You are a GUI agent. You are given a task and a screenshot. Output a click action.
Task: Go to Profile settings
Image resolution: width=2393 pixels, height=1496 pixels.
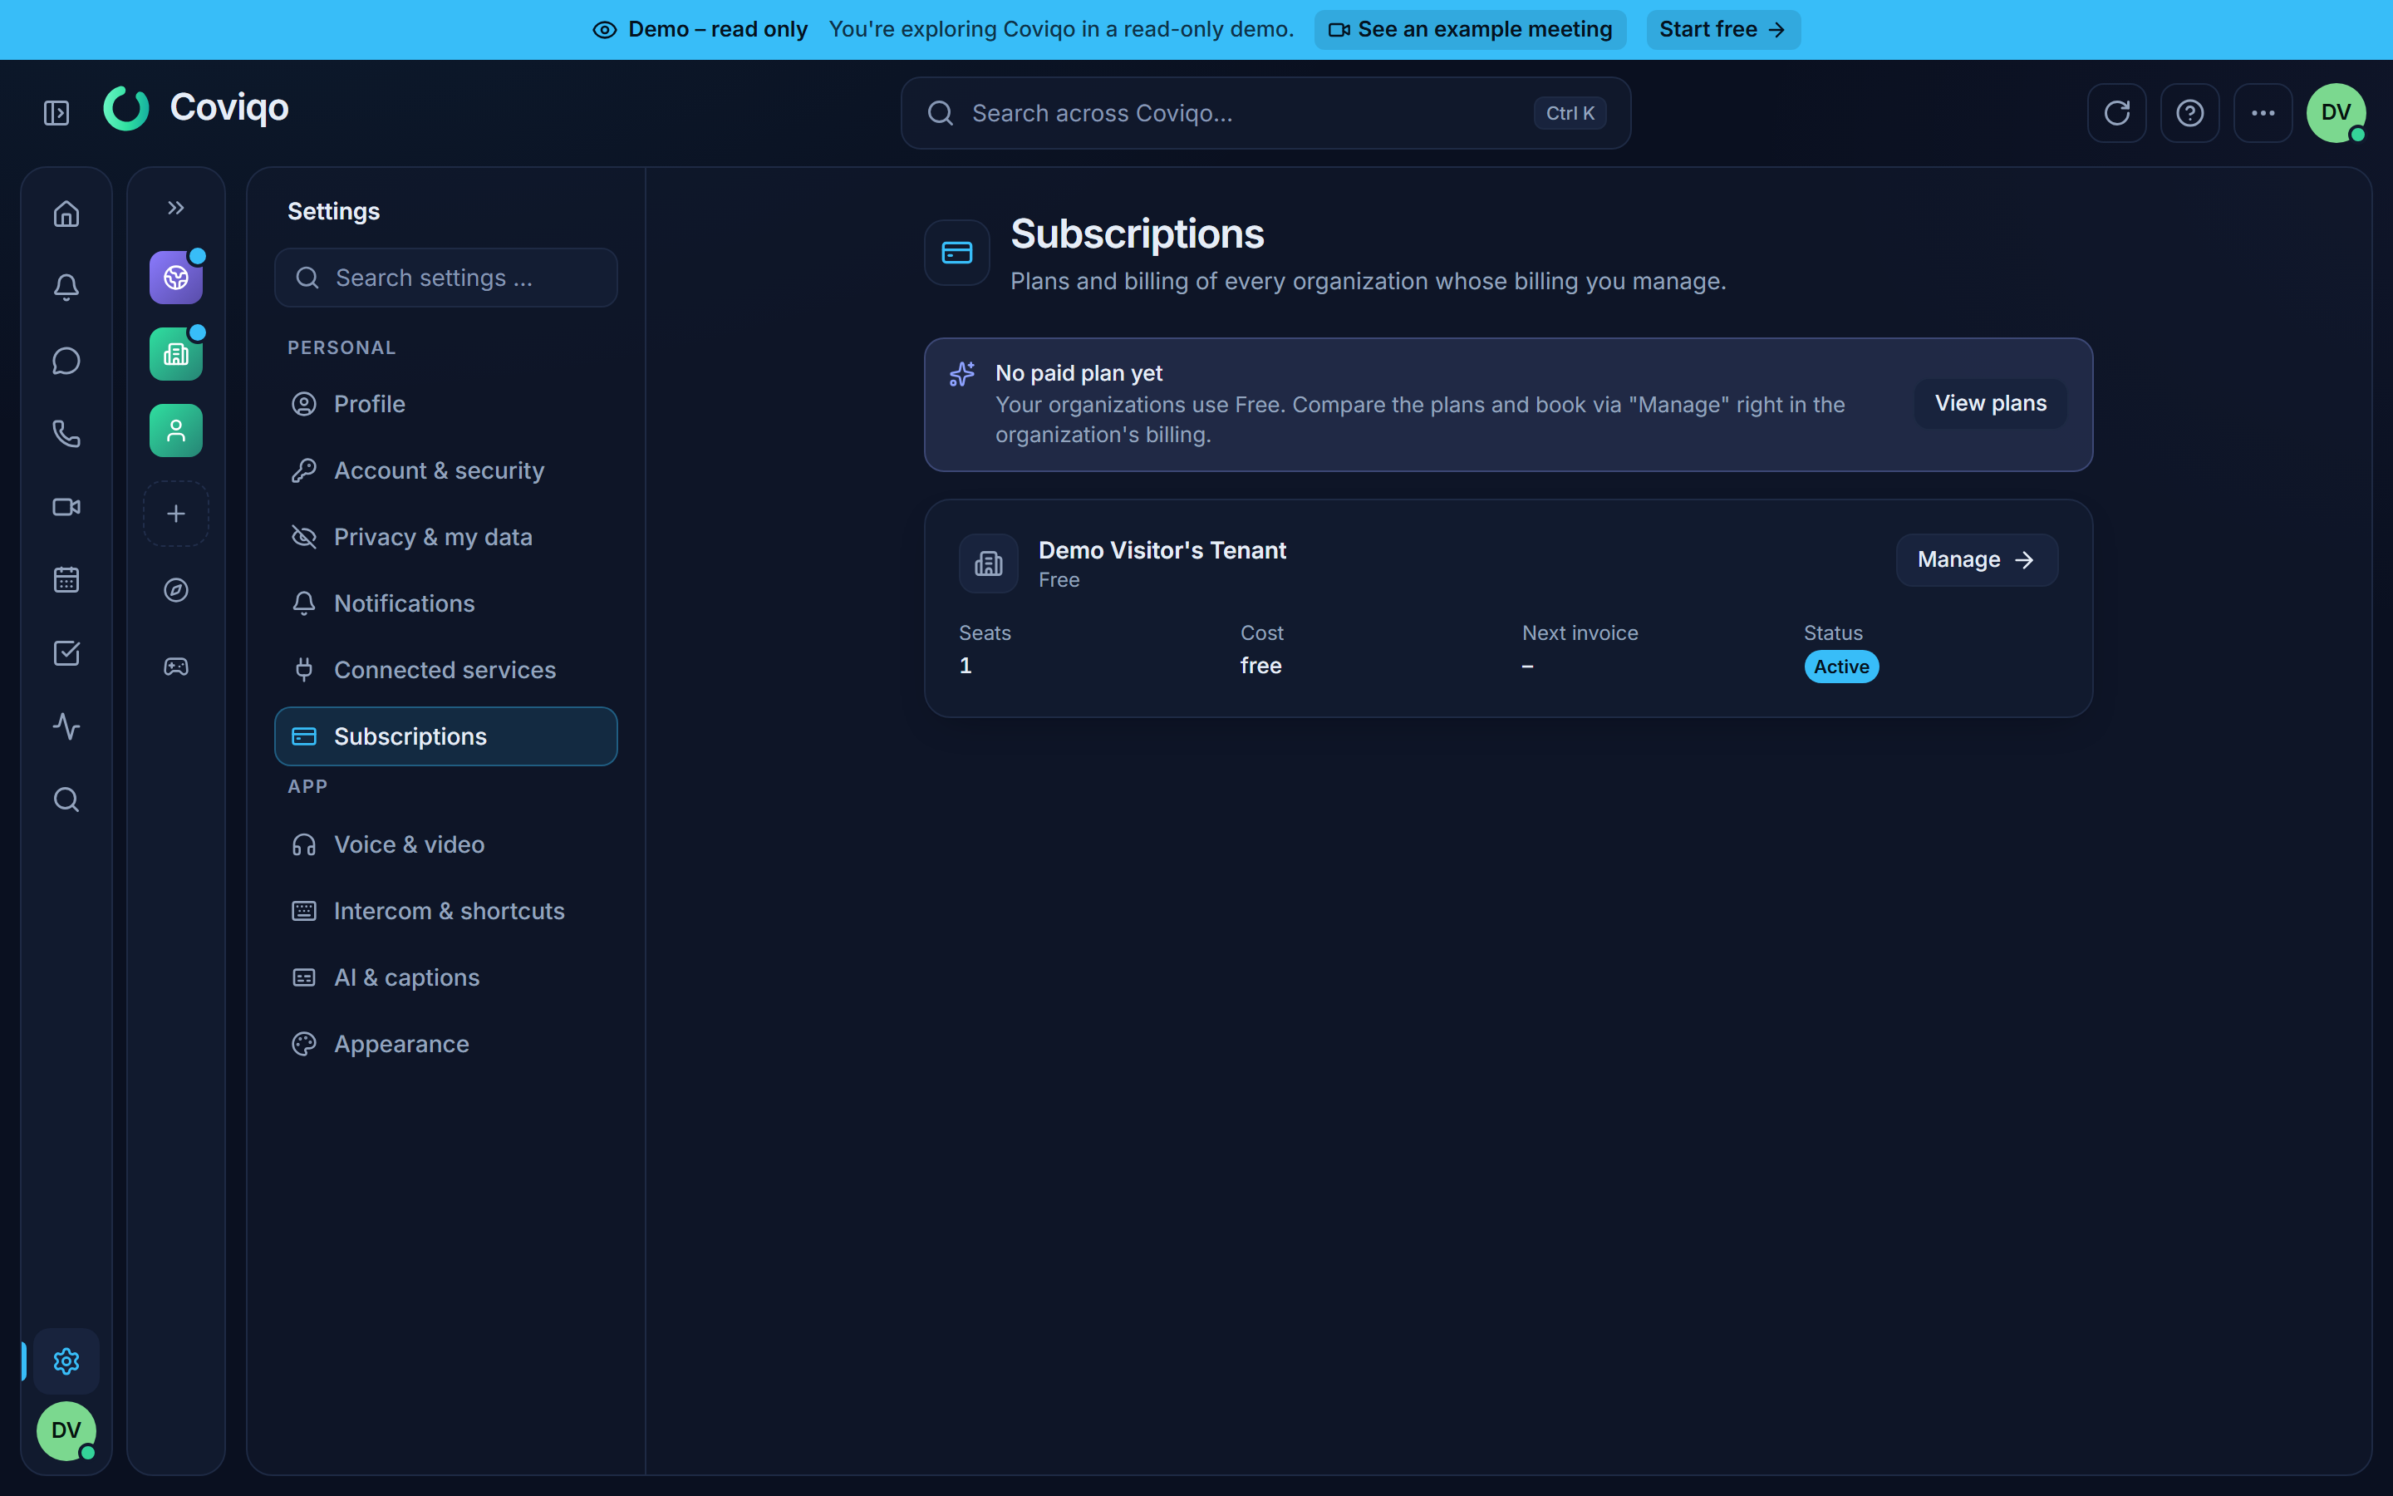pyautogui.click(x=446, y=404)
